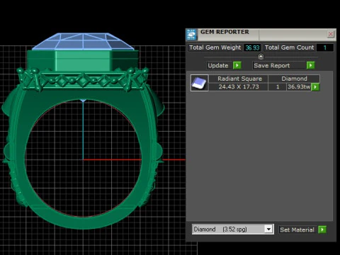Image resolution: width=340 pixels, height=255 pixels.
Task: Click the Set Material label
Action: click(x=297, y=229)
